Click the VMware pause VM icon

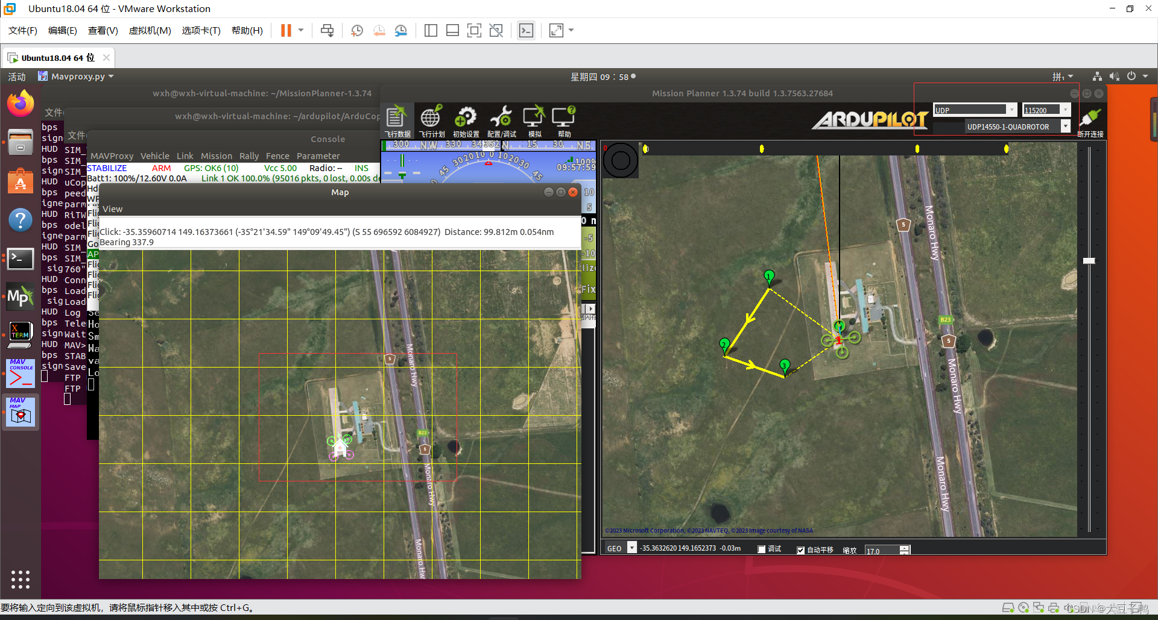pos(286,30)
